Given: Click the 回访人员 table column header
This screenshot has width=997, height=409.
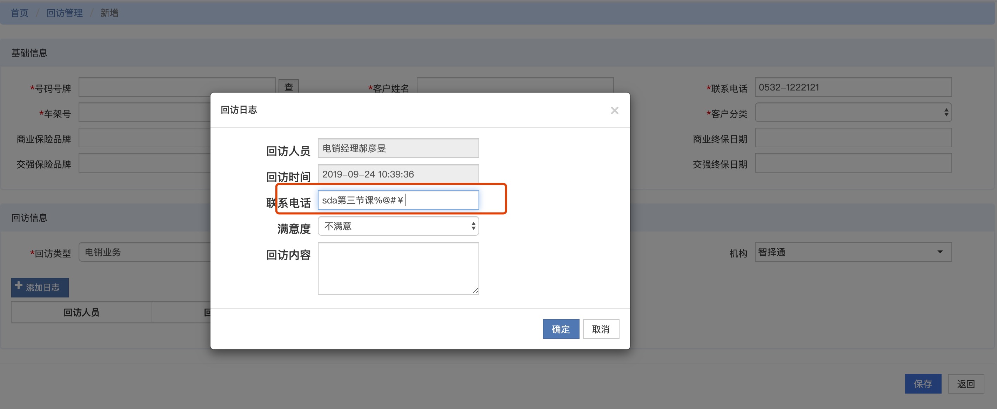Looking at the screenshot, I should click(x=81, y=312).
